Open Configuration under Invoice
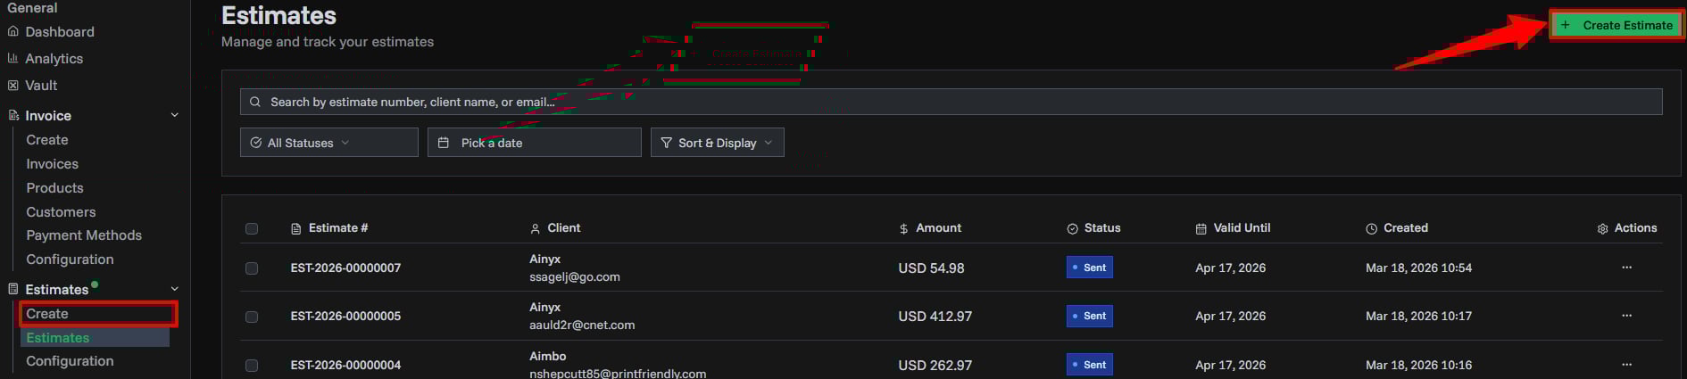The width and height of the screenshot is (1687, 379). click(70, 260)
